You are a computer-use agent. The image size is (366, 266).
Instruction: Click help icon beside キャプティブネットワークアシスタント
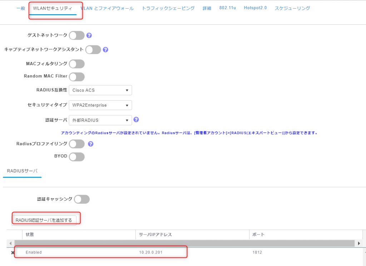coord(105,50)
